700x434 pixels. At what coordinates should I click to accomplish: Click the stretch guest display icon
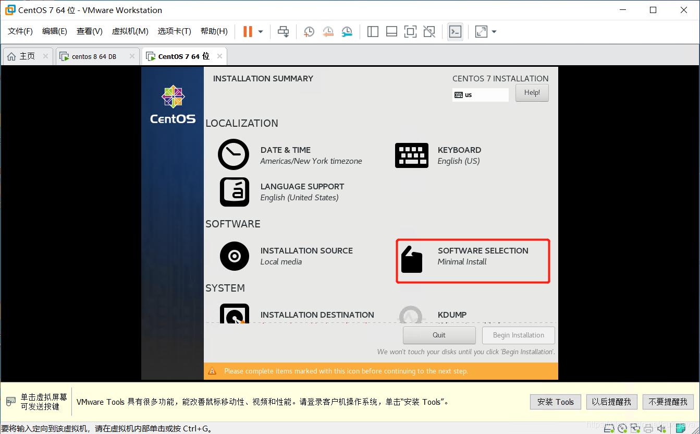click(x=481, y=32)
